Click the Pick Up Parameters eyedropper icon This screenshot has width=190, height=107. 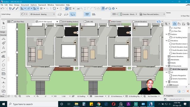click(x=14, y=8)
